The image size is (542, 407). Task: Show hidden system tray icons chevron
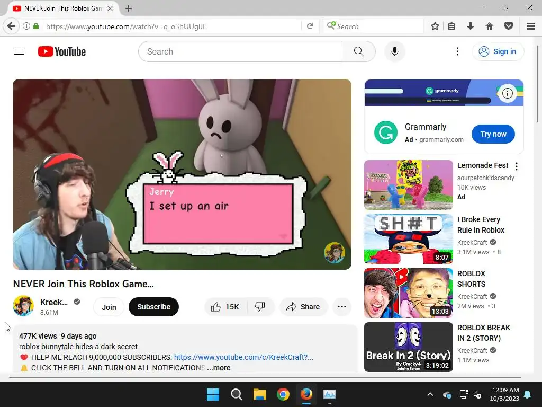point(430,394)
